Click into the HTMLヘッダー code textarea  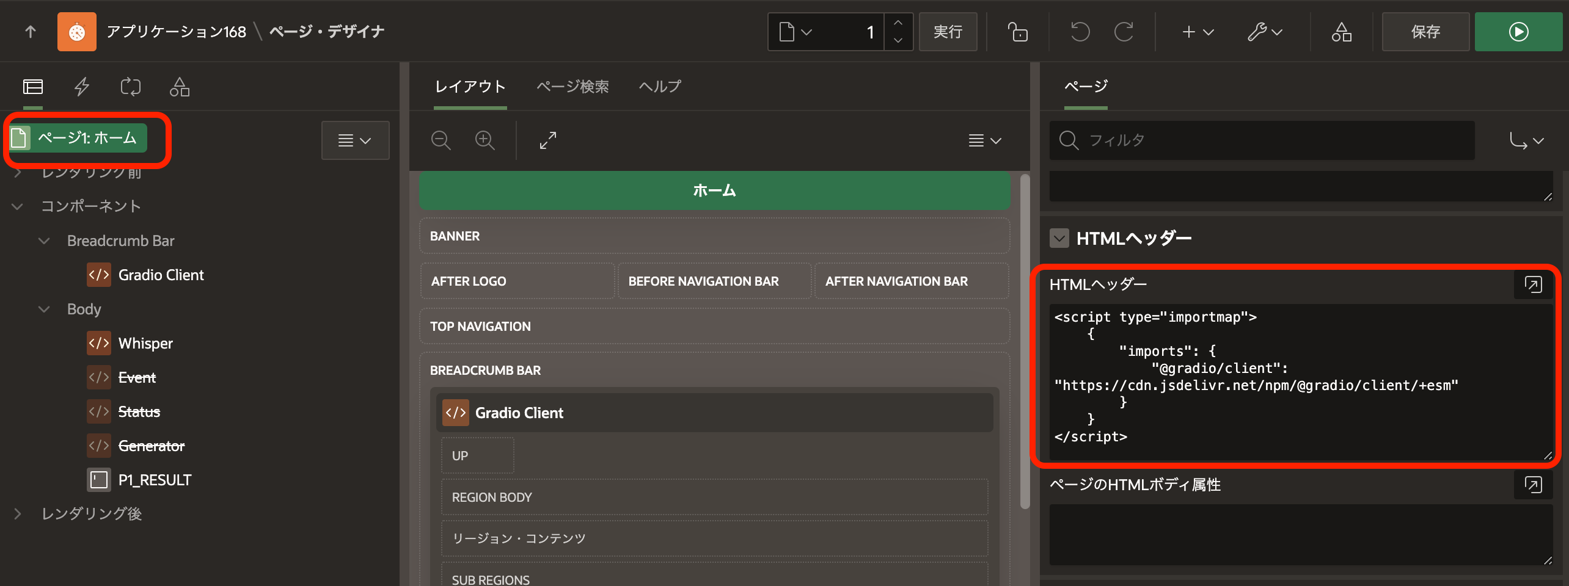click(1301, 382)
